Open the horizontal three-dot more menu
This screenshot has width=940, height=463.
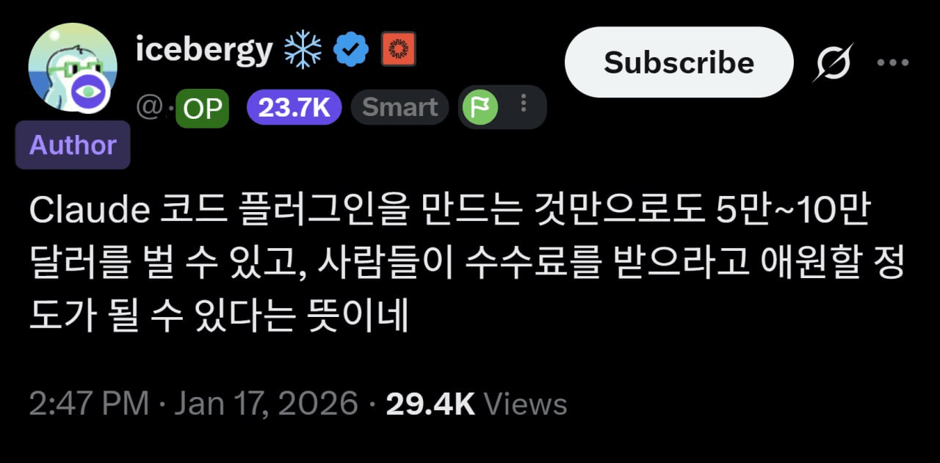pyautogui.click(x=892, y=63)
